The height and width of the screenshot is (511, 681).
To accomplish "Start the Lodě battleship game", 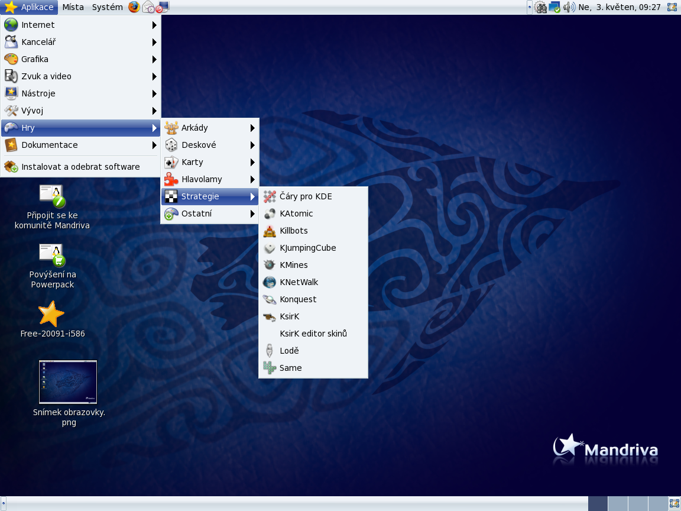I will point(313,351).
